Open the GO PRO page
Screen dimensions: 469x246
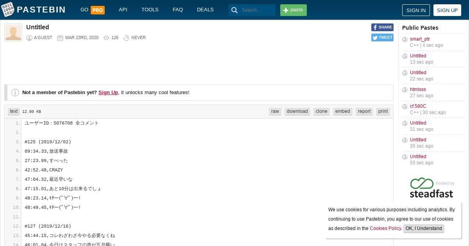click(x=92, y=10)
